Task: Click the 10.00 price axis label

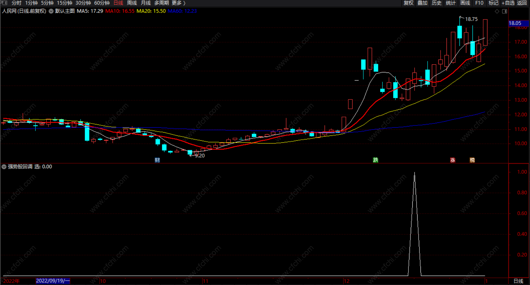Action: 521,143
